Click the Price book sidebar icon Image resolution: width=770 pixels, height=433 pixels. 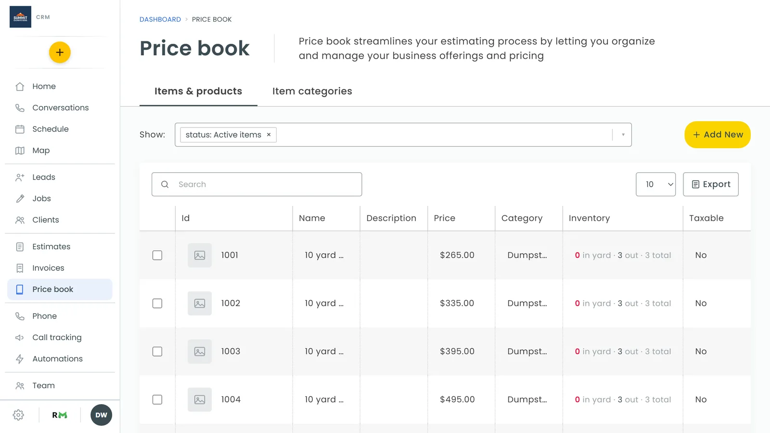coord(20,290)
